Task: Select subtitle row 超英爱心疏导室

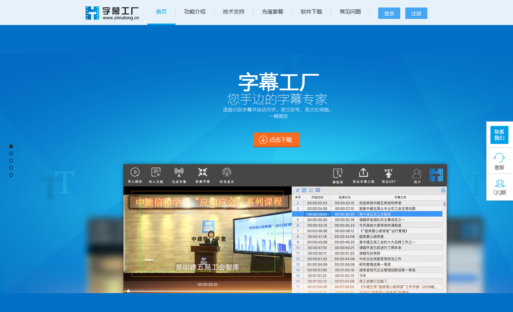Action: (x=367, y=237)
